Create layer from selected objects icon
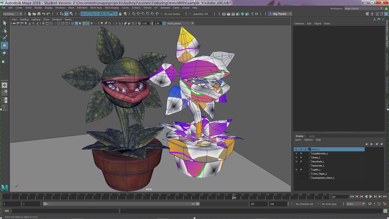 (x=382, y=144)
